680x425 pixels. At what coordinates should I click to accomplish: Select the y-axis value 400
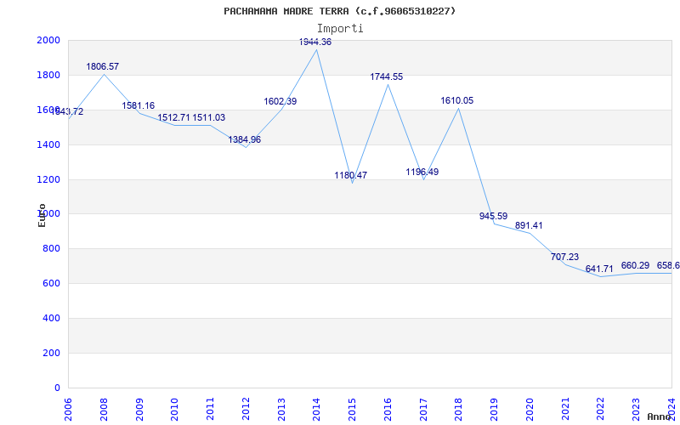tap(51, 318)
